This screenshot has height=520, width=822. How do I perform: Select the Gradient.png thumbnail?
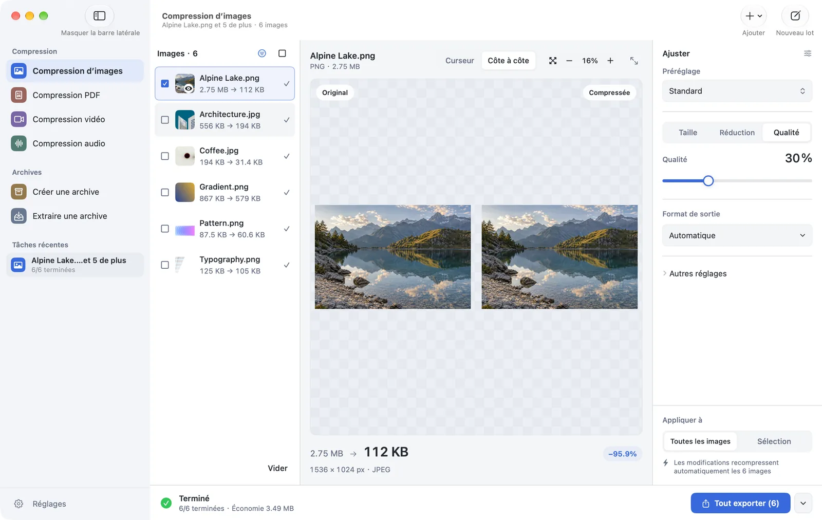(x=185, y=192)
